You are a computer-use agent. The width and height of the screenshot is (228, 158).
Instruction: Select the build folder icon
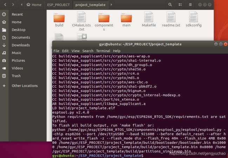59,17
